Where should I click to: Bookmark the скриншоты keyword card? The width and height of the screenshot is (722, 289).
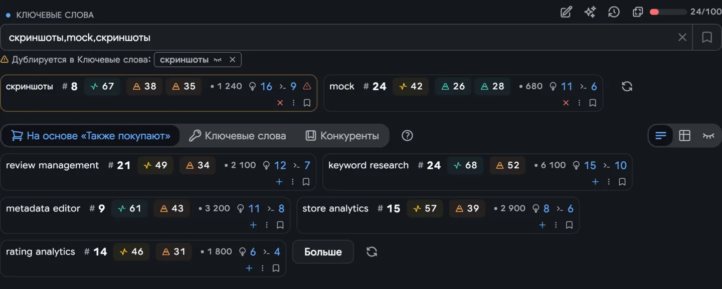[307, 103]
